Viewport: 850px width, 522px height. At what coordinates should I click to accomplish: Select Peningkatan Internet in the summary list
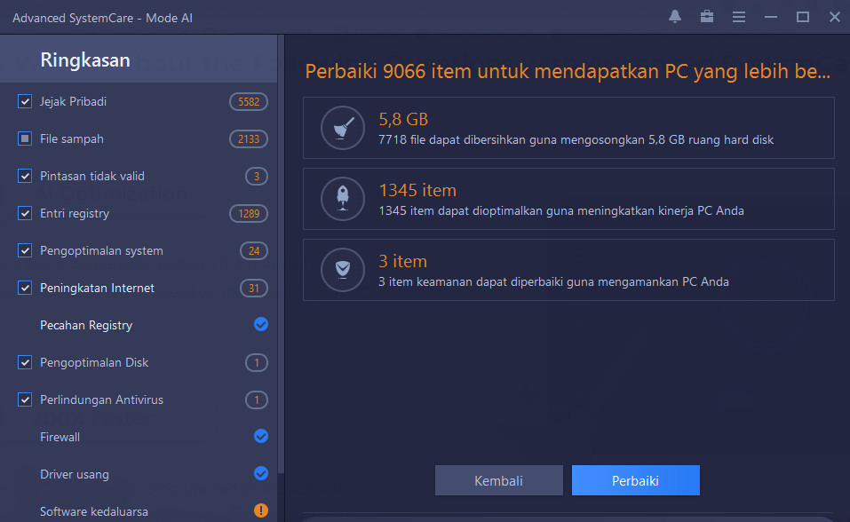coord(97,288)
